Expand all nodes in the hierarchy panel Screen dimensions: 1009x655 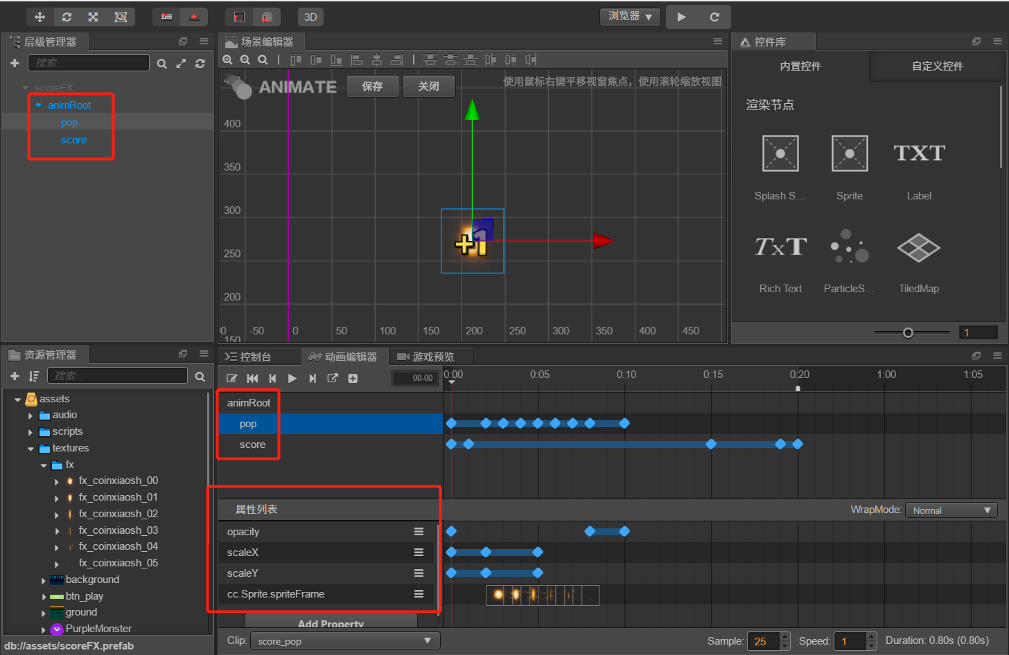click(x=181, y=64)
